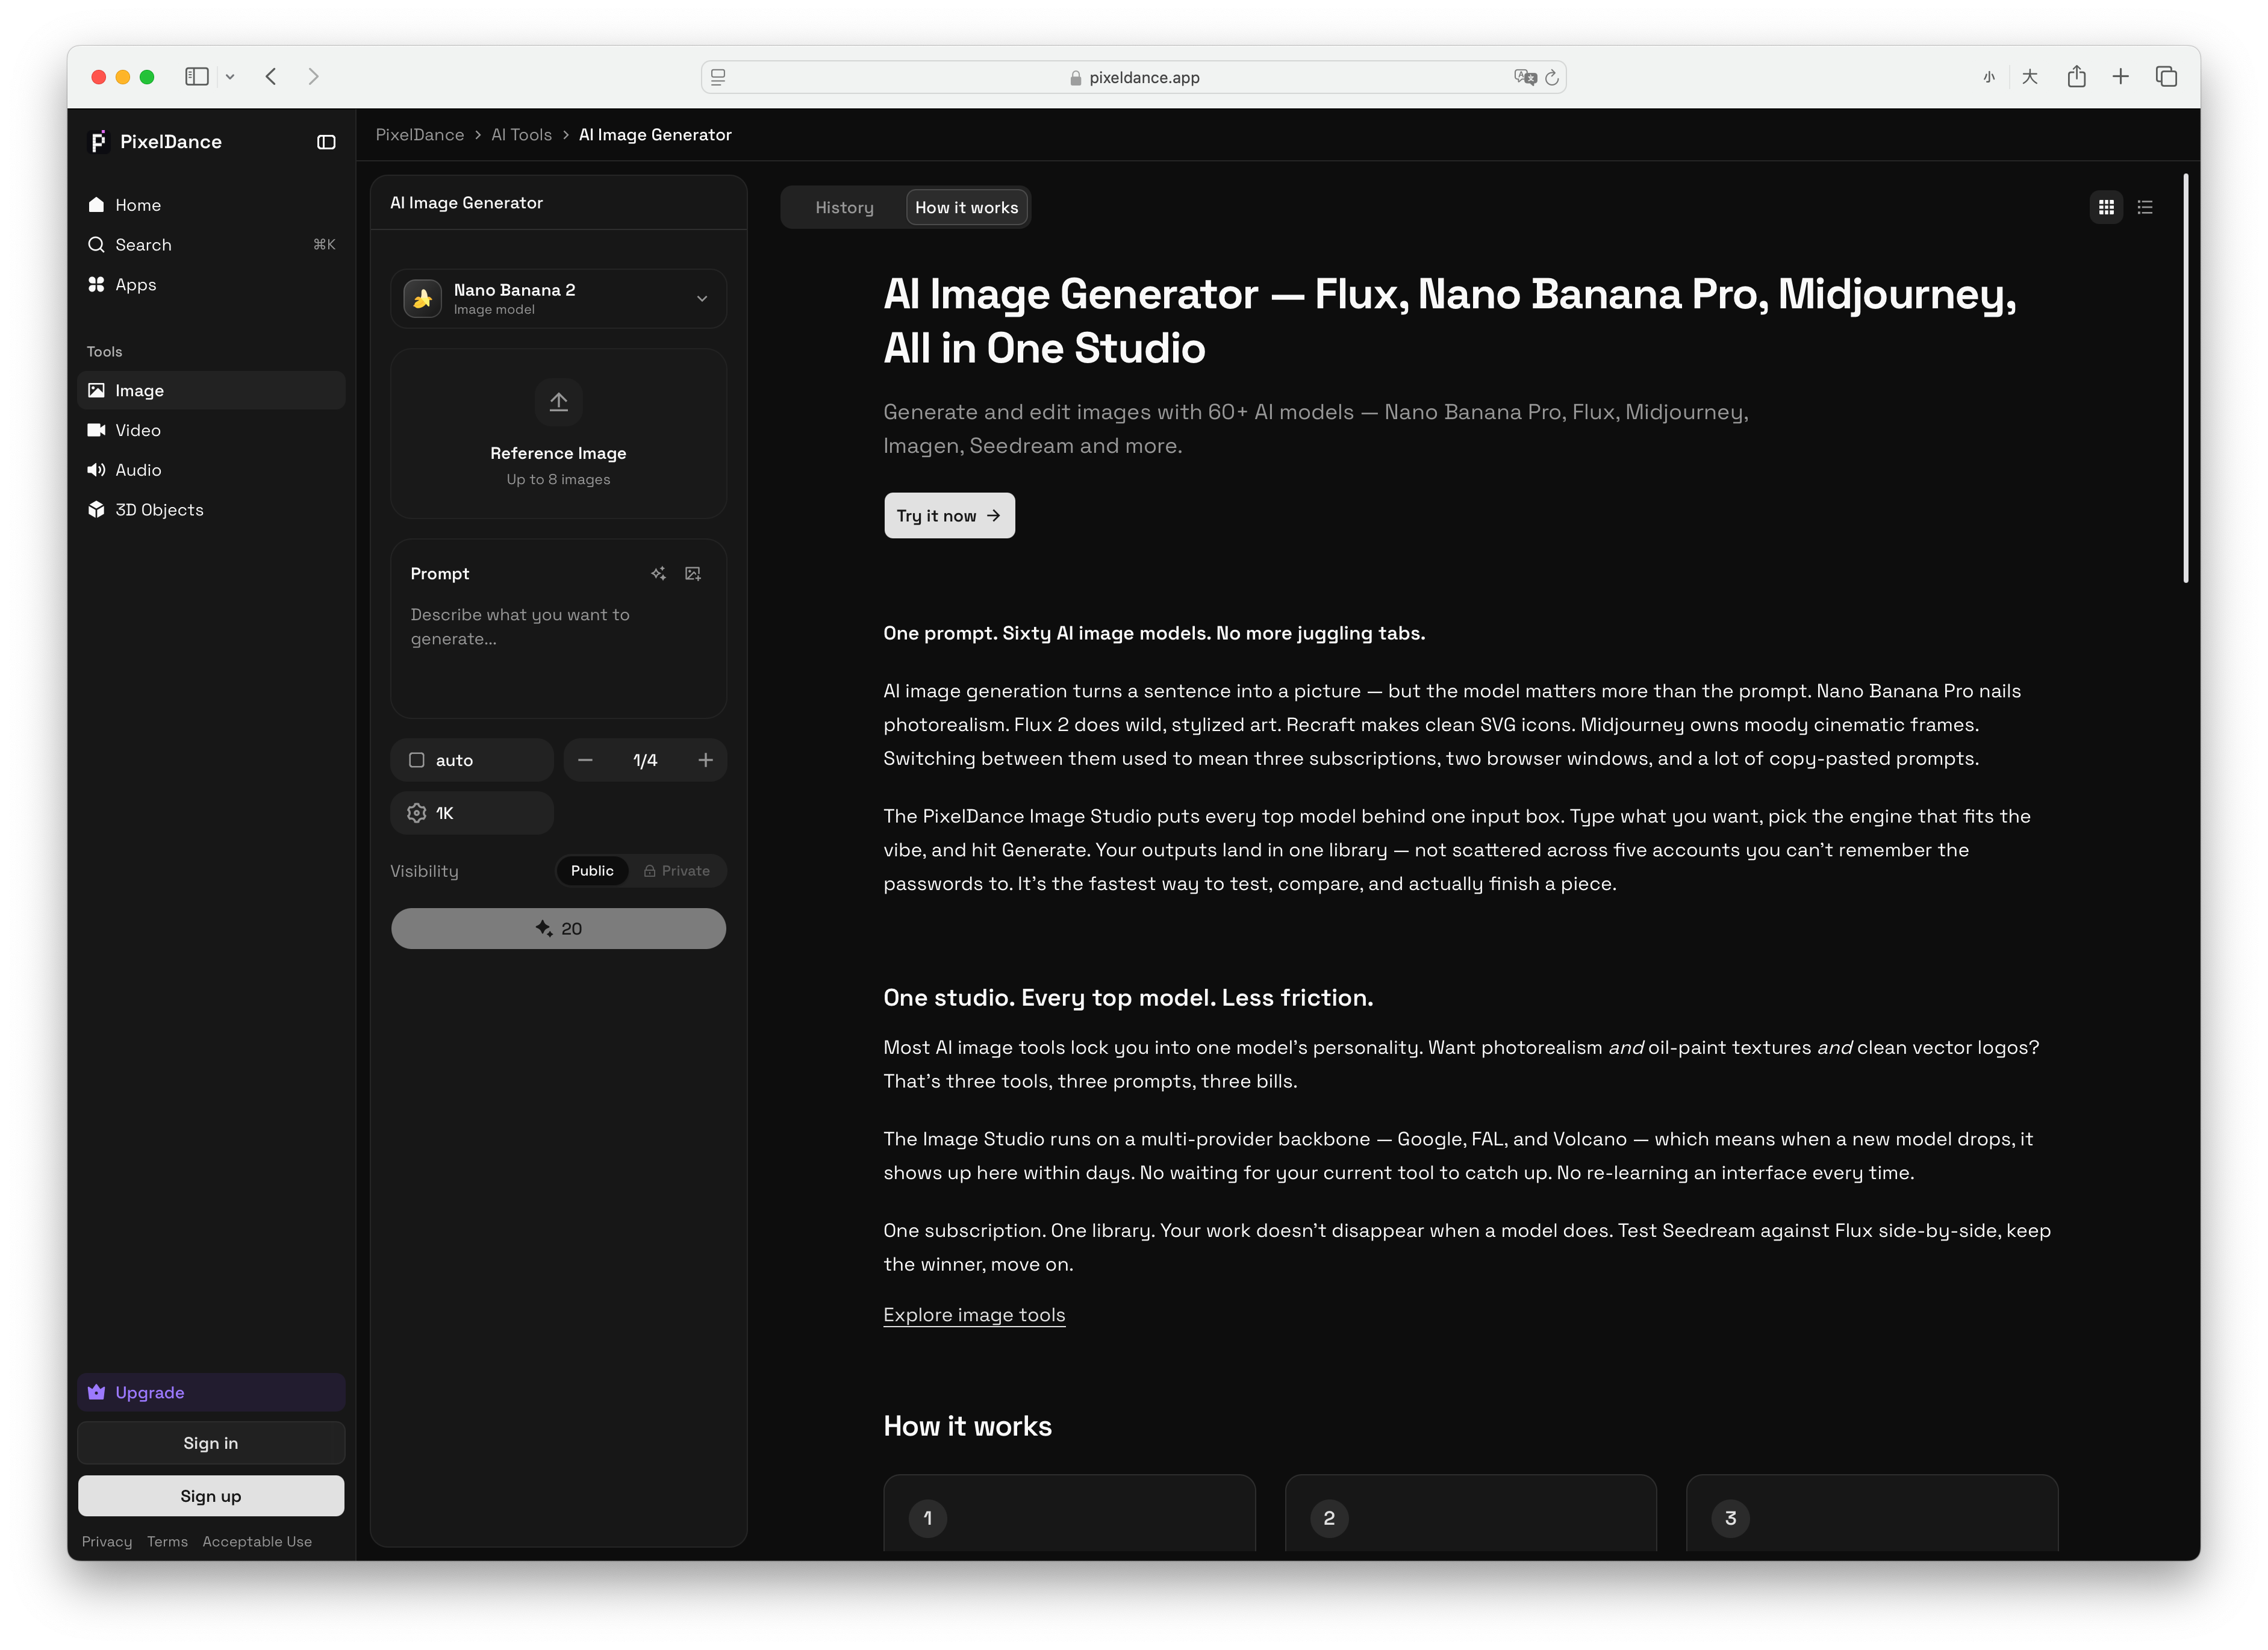
Task: Toggle the Safari sidebar button
Action: tap(197, 76)
